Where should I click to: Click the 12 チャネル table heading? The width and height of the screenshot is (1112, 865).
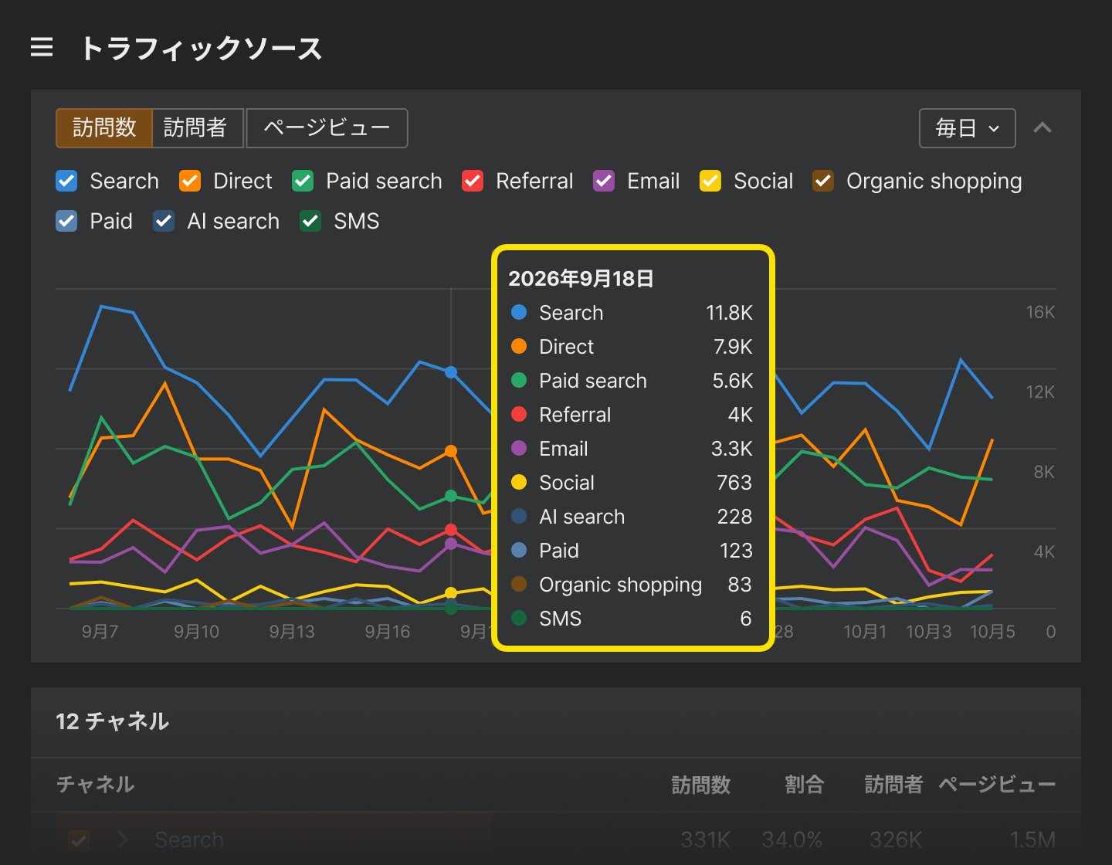(113, 721)
